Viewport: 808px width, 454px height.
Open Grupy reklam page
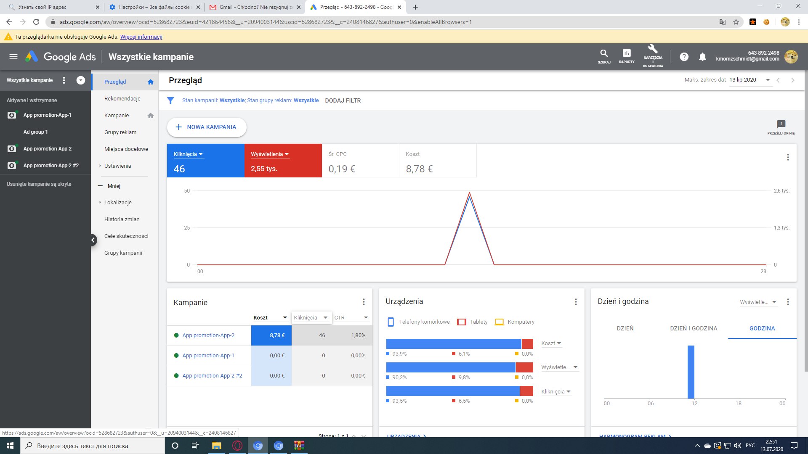[x=120, y=132]
